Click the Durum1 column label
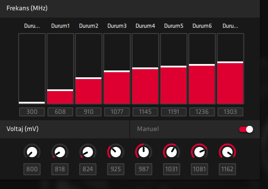 pos(60,26)
